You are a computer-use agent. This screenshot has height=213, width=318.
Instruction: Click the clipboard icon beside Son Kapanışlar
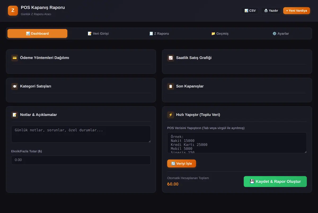point(171,86)
